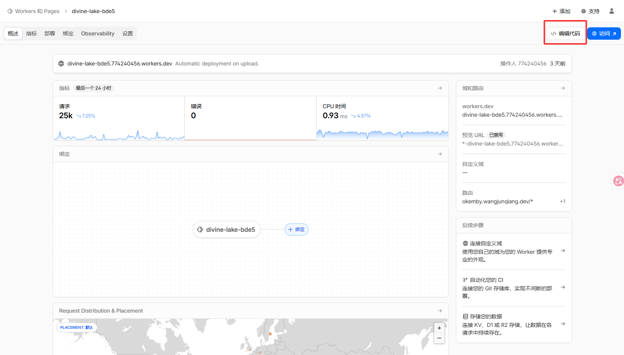Image resolution: width=624 pixels, height=355 pixels.
Task: Switch to the 设置 tab
Action: [x=127, y=33]
